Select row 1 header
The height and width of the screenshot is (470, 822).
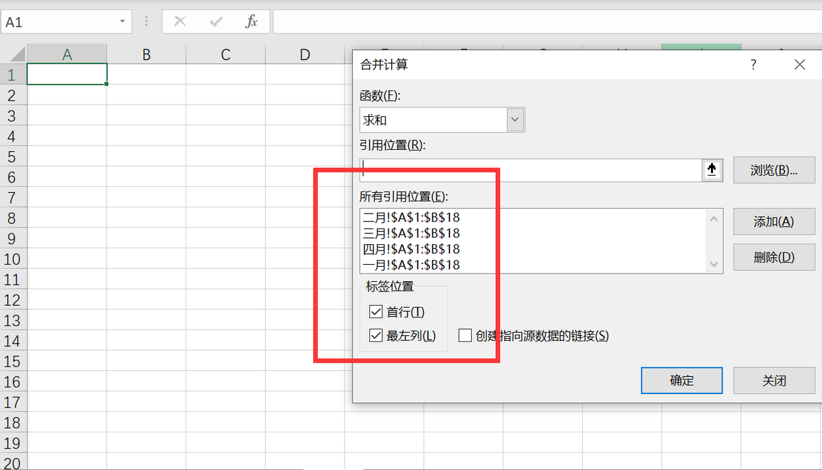click(13, 75)
